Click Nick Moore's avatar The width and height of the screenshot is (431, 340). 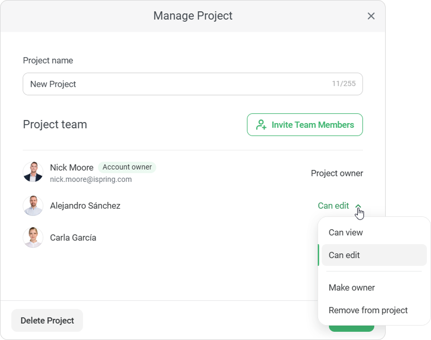(33, 172)
